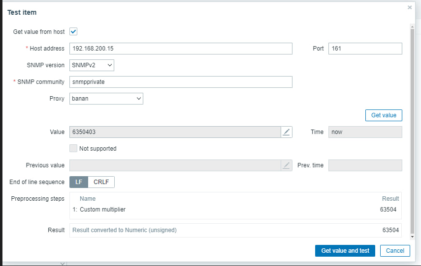Cancel the Test item dialog
421x266 pixels.
(395, 250)
